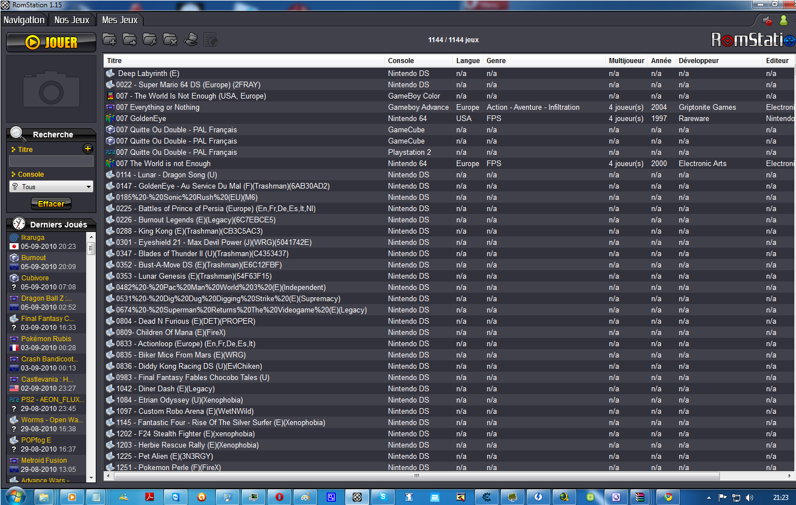Select 0836 - Diddy Kong Racing DS row
The image size is (796, 505).
pos(448,366)
